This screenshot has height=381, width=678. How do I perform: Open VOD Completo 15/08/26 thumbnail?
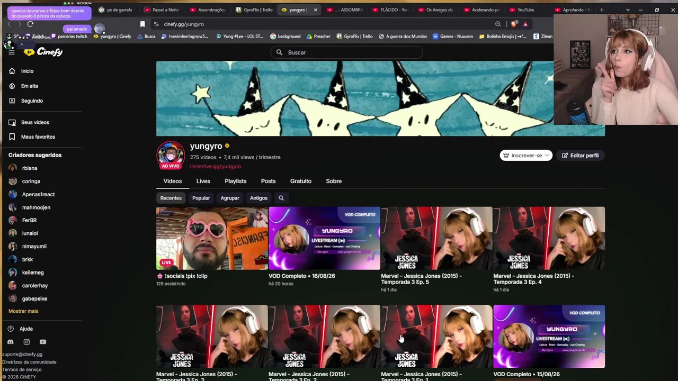click(x=549, y=337)
